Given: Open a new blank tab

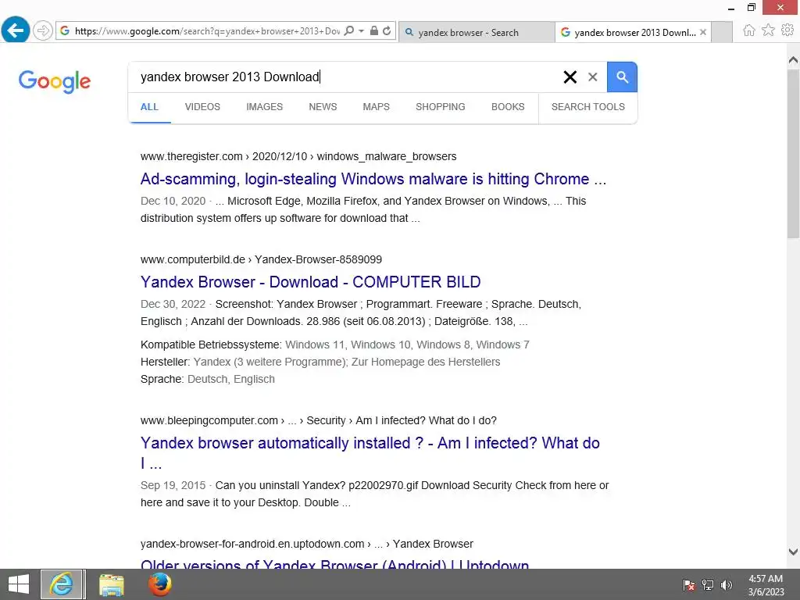Looking at the screenshot, I should coord(721,32).
